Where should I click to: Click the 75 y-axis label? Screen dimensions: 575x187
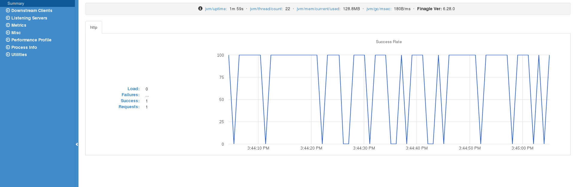click(222, 77)
